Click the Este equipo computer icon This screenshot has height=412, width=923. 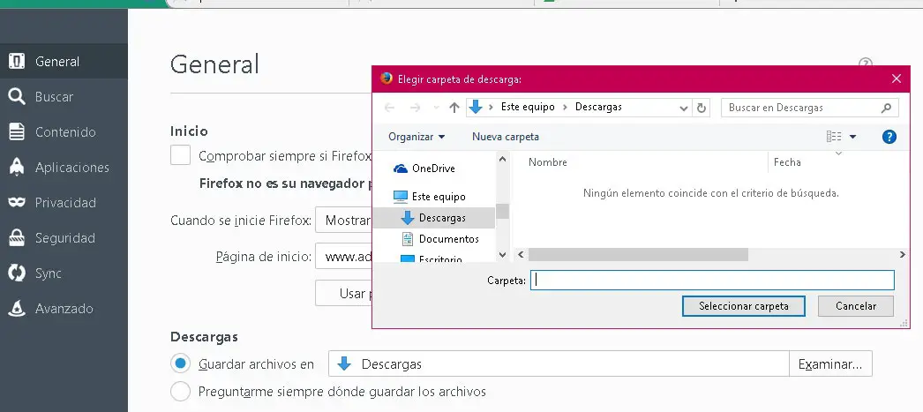401,197
